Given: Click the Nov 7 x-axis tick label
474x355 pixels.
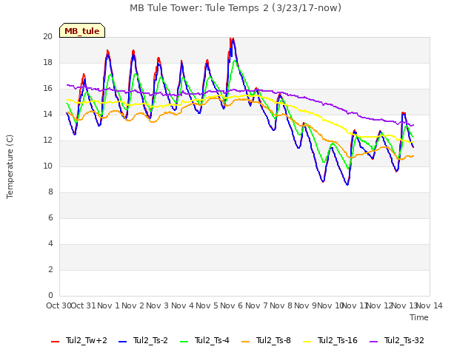Looking at the screenshot, I should (x=256, y=305).
